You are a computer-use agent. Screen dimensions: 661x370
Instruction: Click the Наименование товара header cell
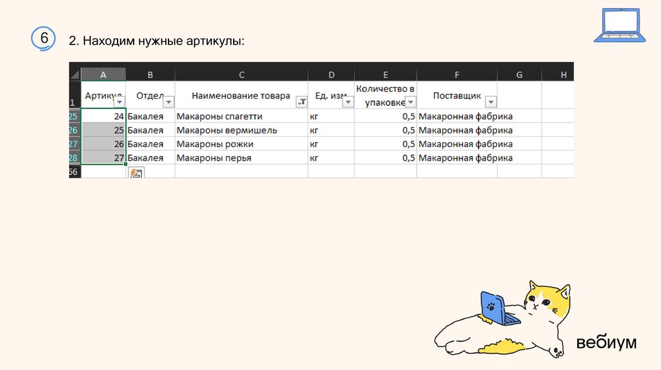tap(241, 95)
